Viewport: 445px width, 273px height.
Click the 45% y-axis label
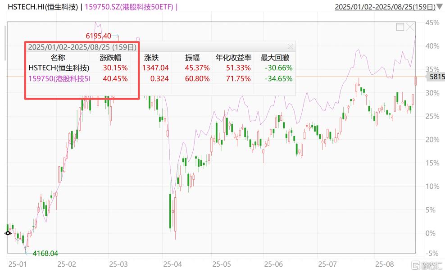tap(432, 23)
